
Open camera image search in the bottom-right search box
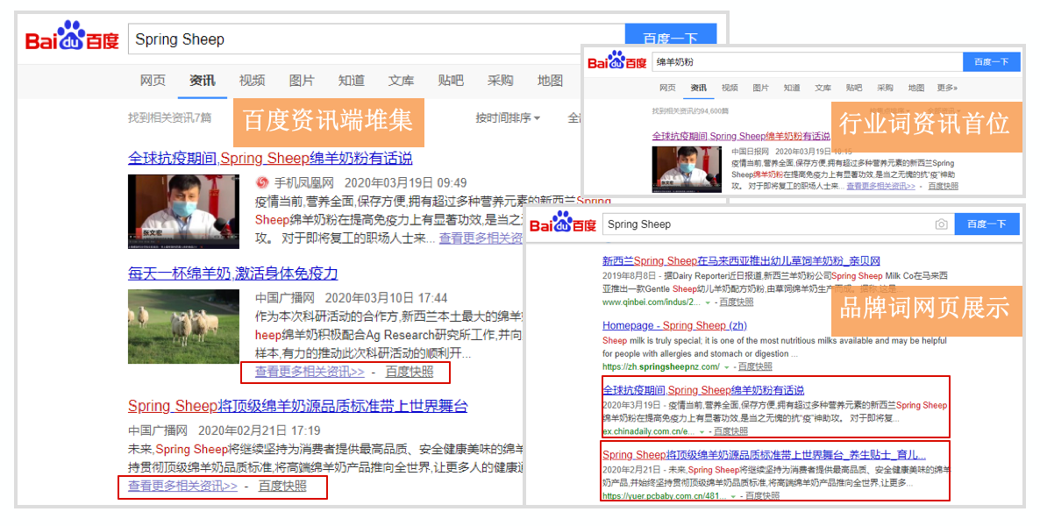click(941, 224)
